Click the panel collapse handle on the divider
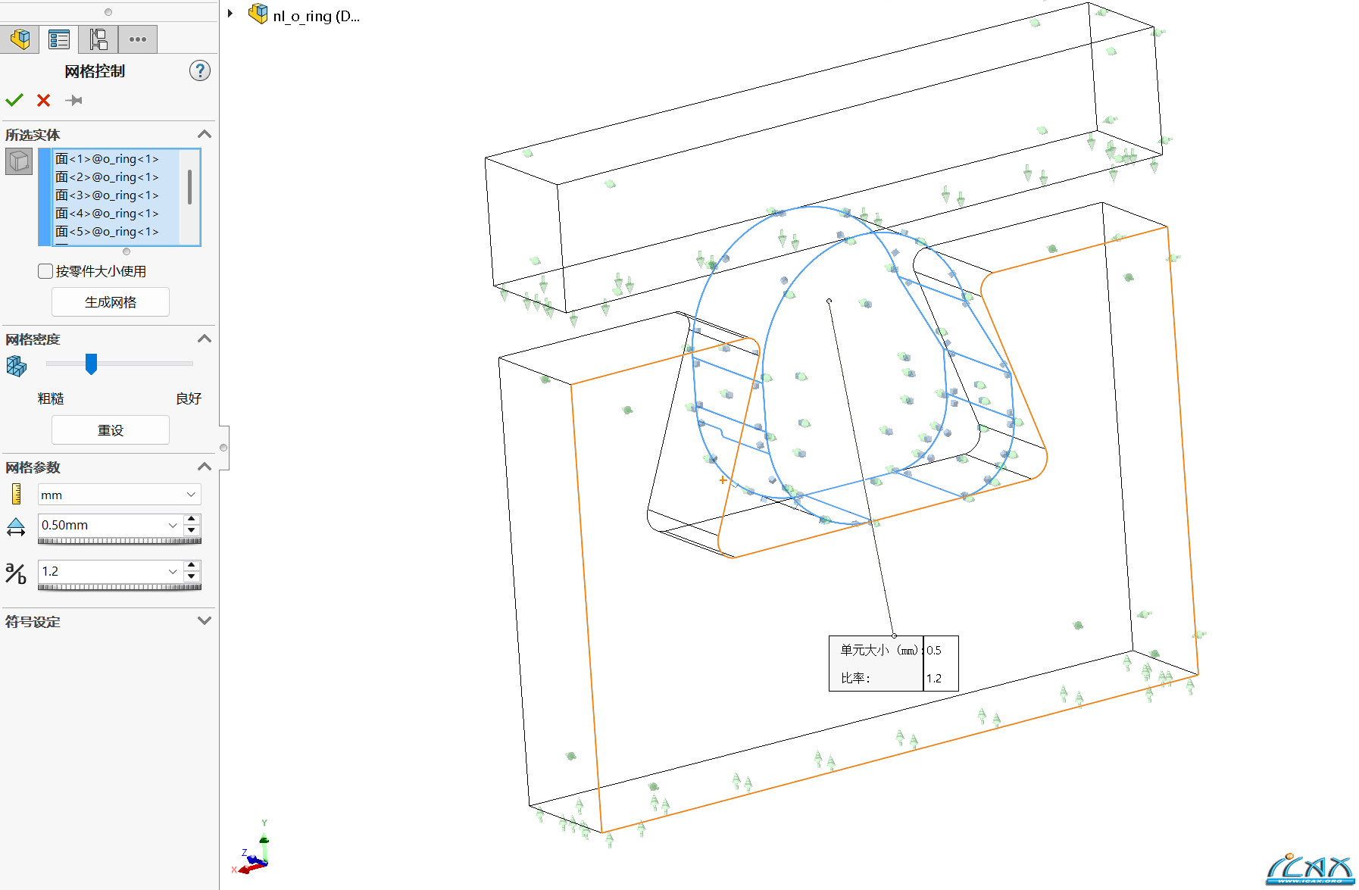Screen dimensions: 1359x890 [223, 448]
